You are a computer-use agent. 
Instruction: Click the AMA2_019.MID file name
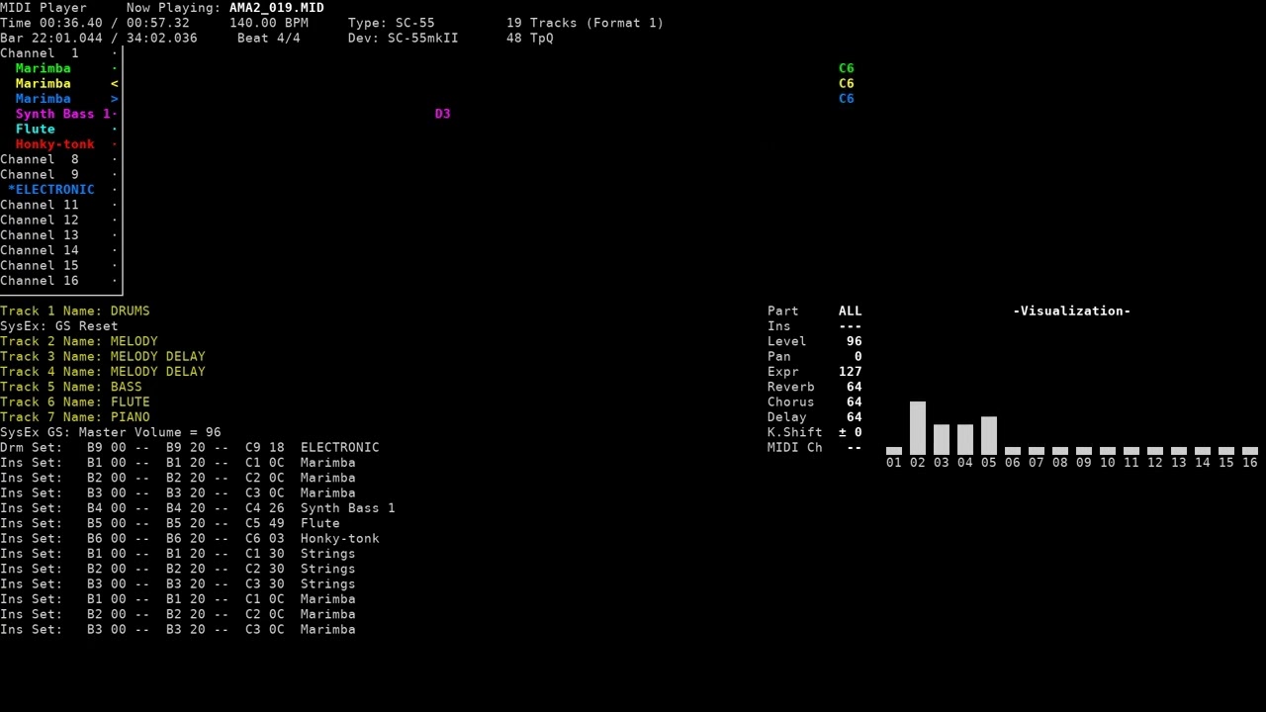(x=277, y=8)
